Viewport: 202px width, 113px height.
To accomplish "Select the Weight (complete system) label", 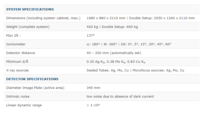I will 28,27.
